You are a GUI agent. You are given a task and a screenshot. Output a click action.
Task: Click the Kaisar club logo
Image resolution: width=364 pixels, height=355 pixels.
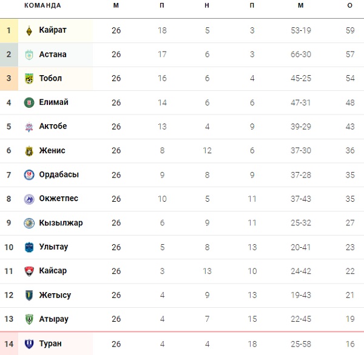(x=29, y=271)
